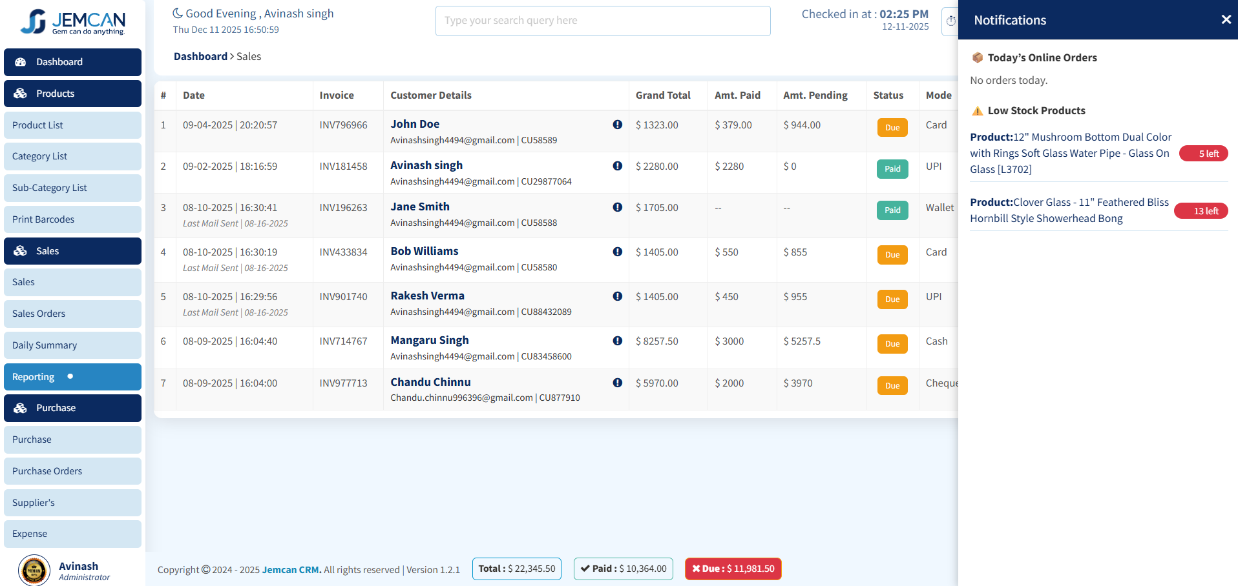Click the info icon beside Rakesh Verma
Viewport: 1238px width, 586px height.
point(618,296)
